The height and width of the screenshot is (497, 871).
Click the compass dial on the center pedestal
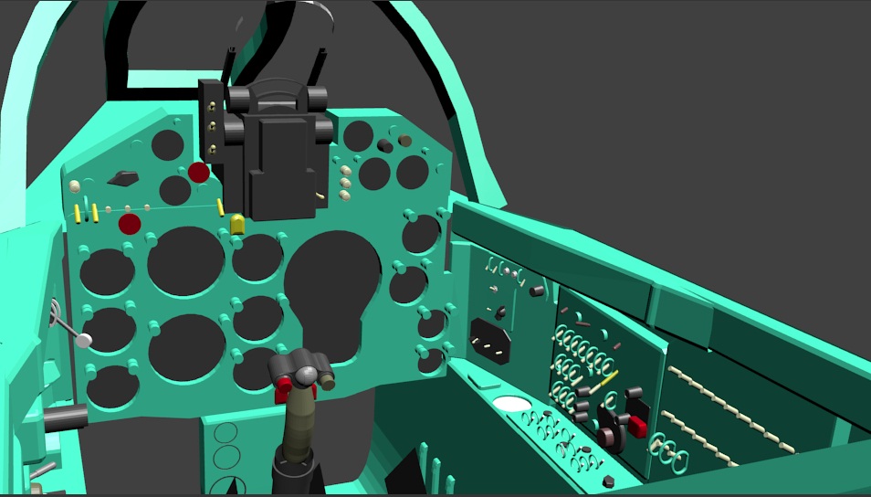[229, 485]
